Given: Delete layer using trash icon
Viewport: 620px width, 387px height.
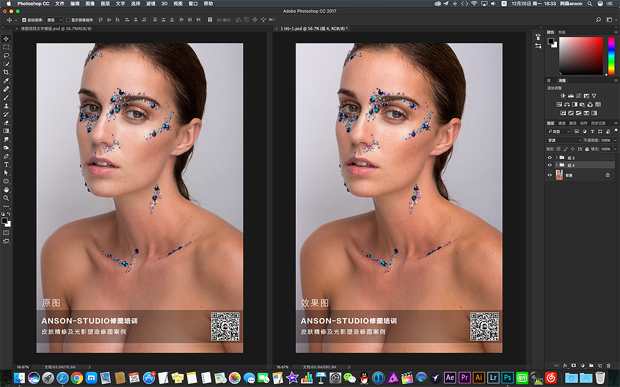Looking at the screenshot, I should coord(609,365).
